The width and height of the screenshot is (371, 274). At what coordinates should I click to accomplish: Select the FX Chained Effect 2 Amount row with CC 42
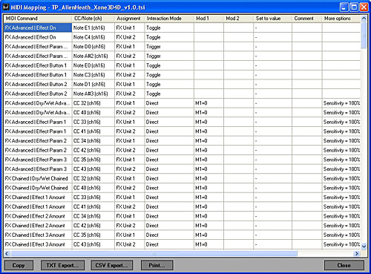(x=182, y=225)
